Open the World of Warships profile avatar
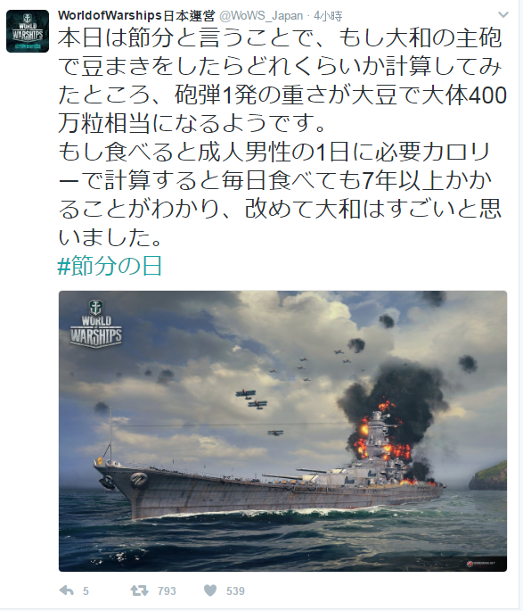Screen dimensions: 523x611 (x=28, y=31)
